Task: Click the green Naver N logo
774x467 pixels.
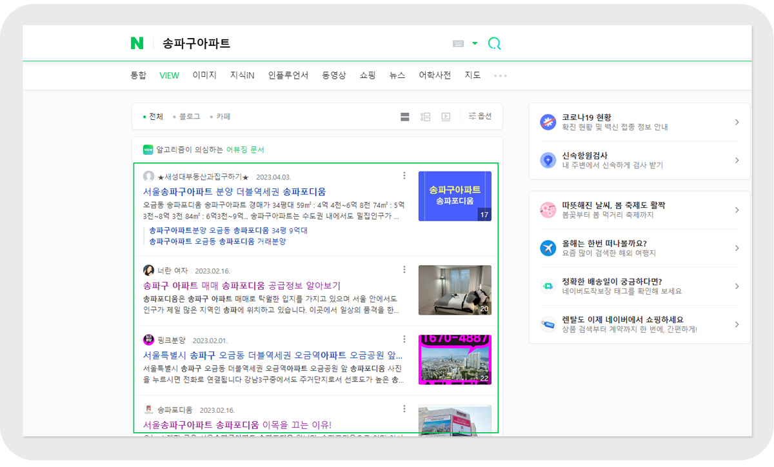Action: click(137, 43)
